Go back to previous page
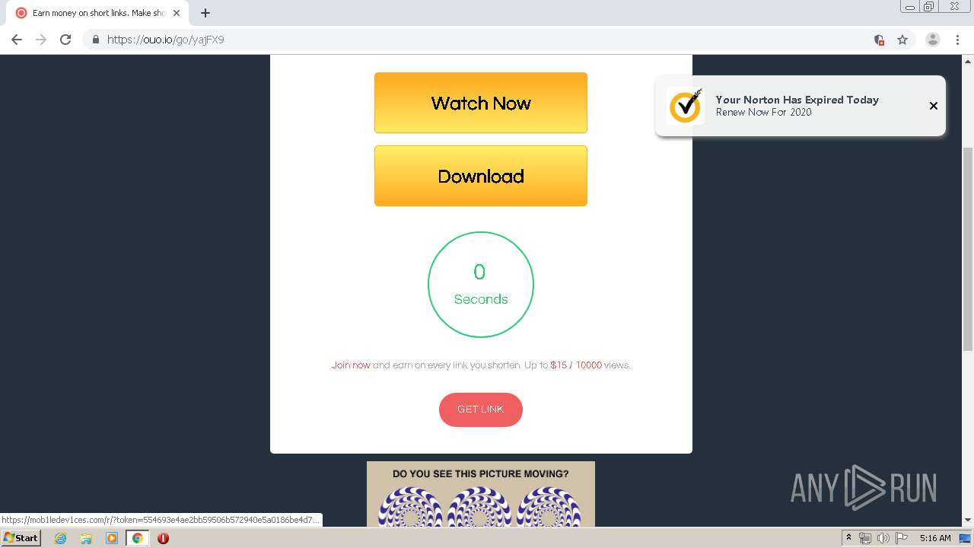974x548 pixels. point(17,40)
